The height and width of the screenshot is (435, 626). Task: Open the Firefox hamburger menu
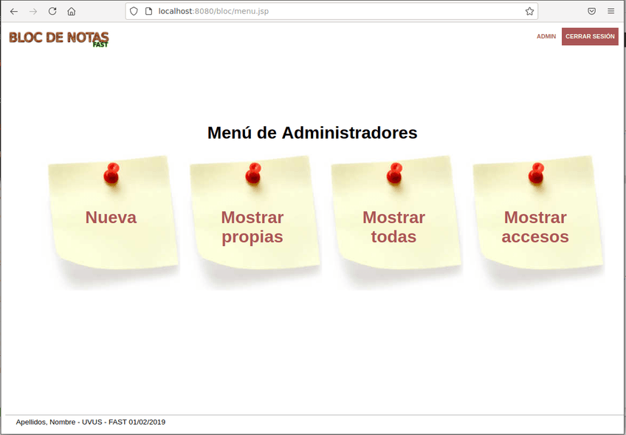click(x=610, y=11)
